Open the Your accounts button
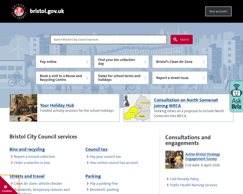 point(218,11)
